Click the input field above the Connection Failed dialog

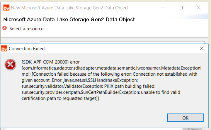point(122,43)
